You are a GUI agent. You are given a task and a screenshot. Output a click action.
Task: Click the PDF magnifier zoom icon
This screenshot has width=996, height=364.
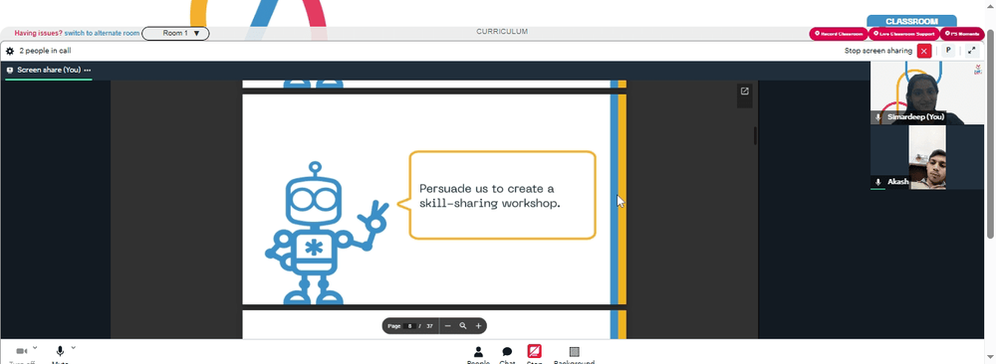click(463, 326)
